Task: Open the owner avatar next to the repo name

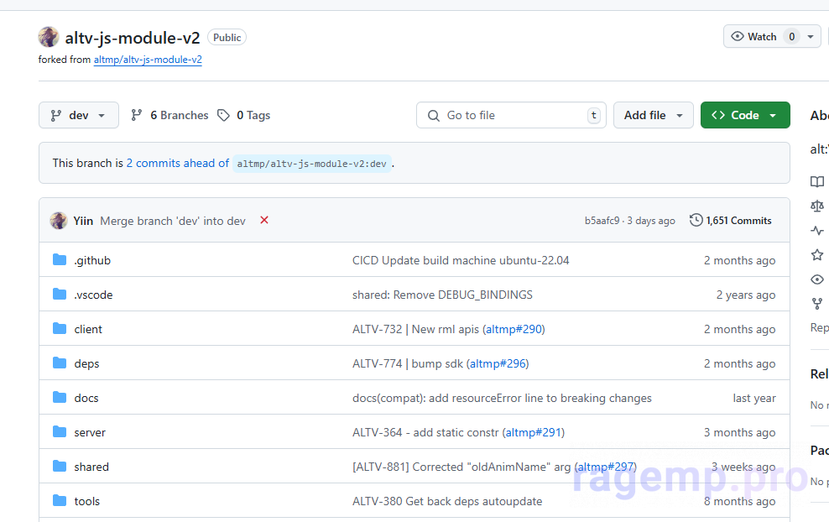Action: [x=49, y=37]
